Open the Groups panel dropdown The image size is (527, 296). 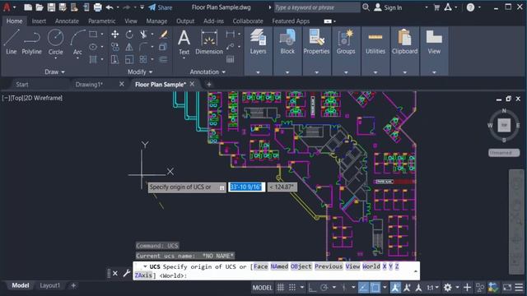tap(346, 72)
